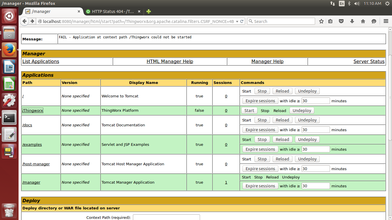Viewport: 392px width, 220px height.
Task: Click the List Applications link
Action: [41, 61]
